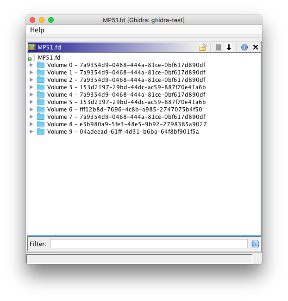The width and height of the screenshot is (288, 301).
Task: Click the Volume 2 folder icon
Action: pos(41,80)
